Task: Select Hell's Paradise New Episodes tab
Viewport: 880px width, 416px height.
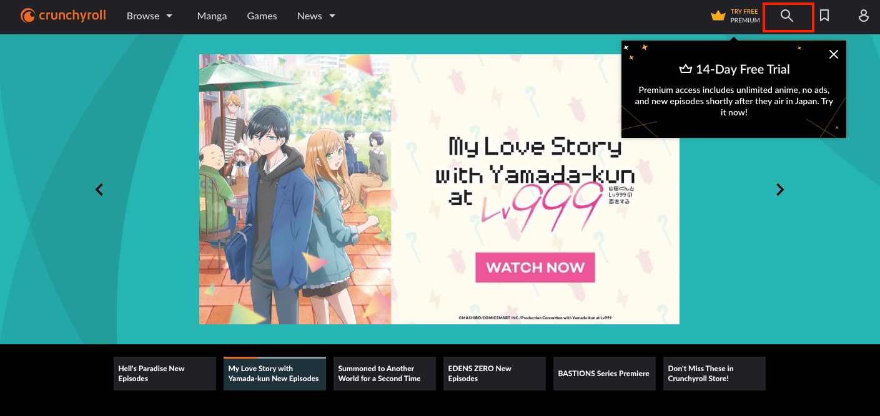Action: [x=165, y=374]
